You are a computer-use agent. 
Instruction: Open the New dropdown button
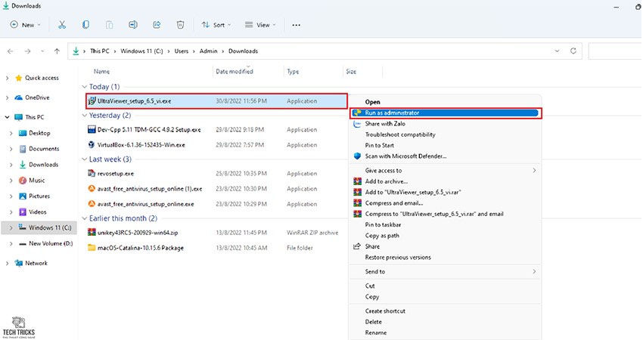pyautogui.click(x=25, y=25)
